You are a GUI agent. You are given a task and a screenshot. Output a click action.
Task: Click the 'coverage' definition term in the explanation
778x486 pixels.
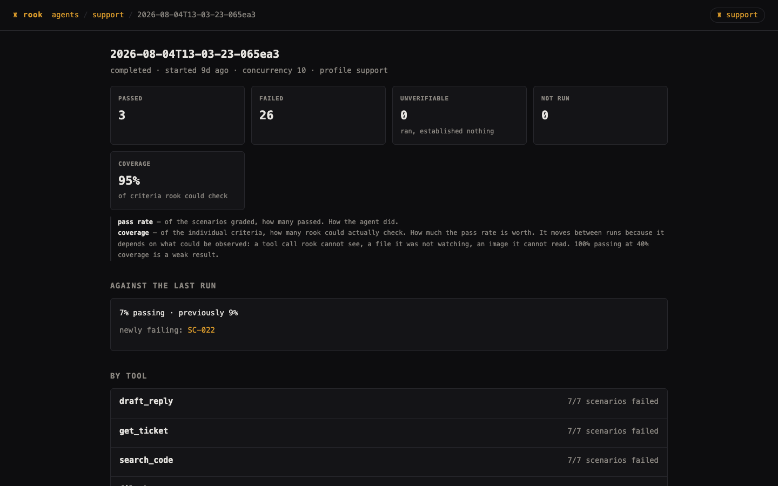(133, 233)
